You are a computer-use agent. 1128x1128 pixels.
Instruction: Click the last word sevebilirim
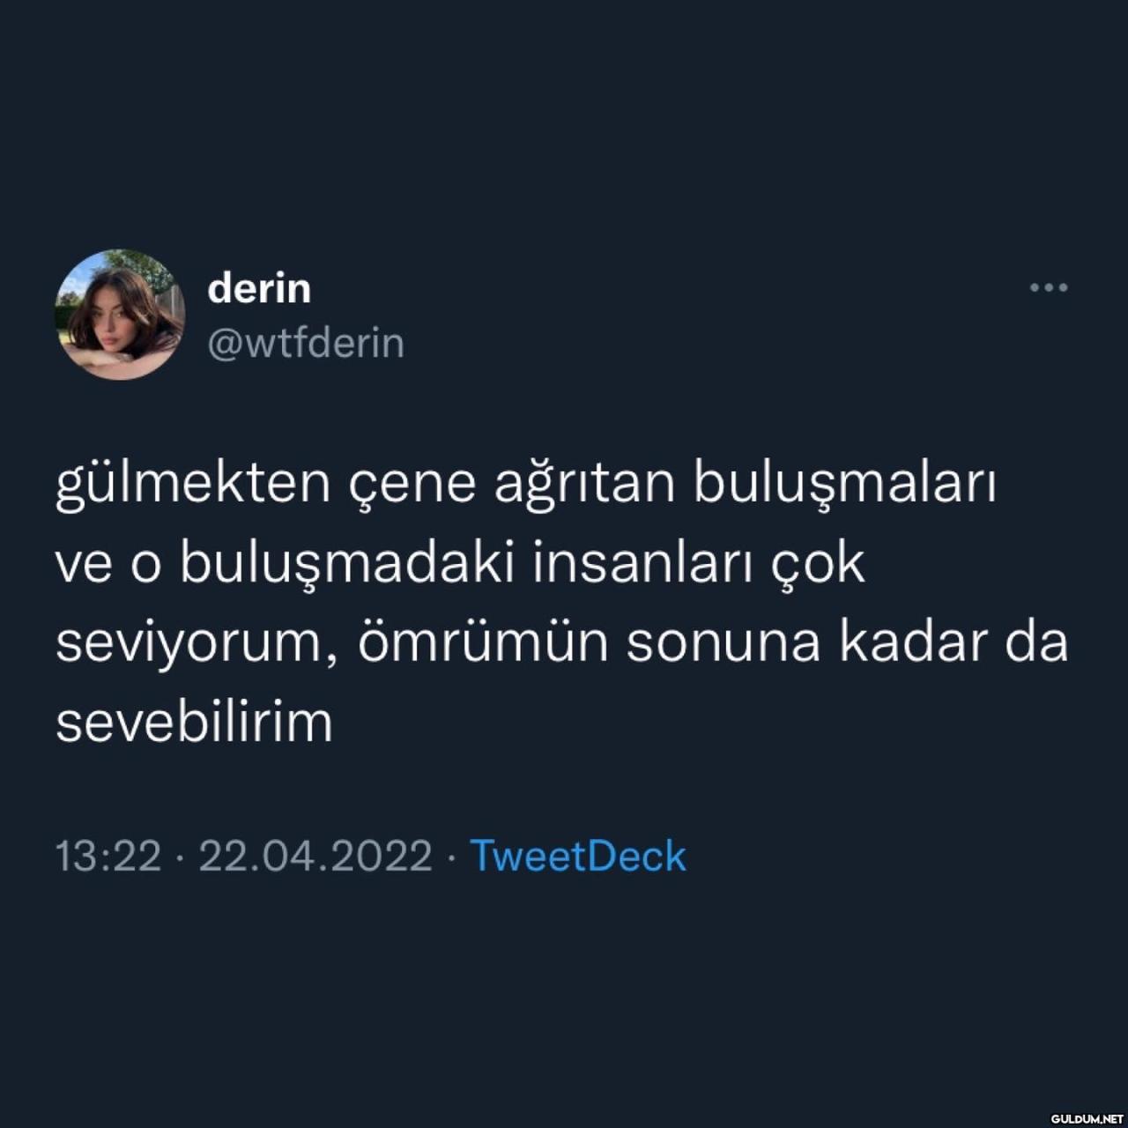[195, 723]
